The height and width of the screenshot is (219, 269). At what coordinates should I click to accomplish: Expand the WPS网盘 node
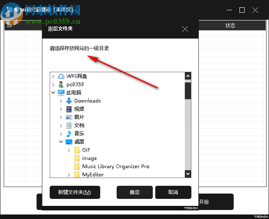[53, 76]
